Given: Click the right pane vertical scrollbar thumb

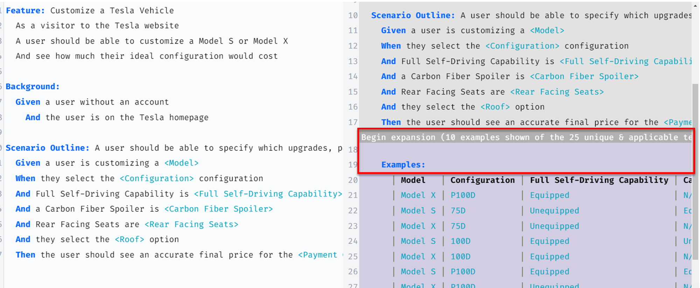Looking at the screenshot, I should coord(695,171).
